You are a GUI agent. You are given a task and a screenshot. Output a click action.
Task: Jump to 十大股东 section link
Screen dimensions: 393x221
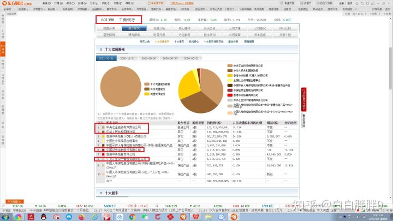[179, 41]
